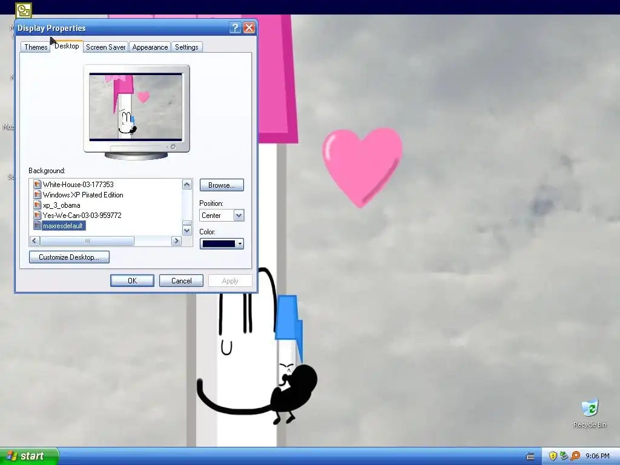
Task: Select maxresdefault background entry
Action: (x=63, y=226)
